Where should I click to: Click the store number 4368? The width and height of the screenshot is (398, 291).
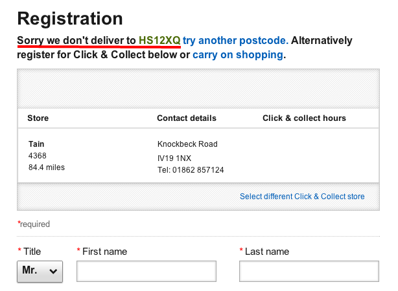point(38,156)
